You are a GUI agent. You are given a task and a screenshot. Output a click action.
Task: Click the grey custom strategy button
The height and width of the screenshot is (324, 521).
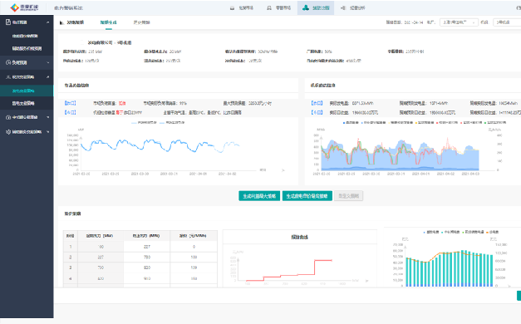coord(348,196)
